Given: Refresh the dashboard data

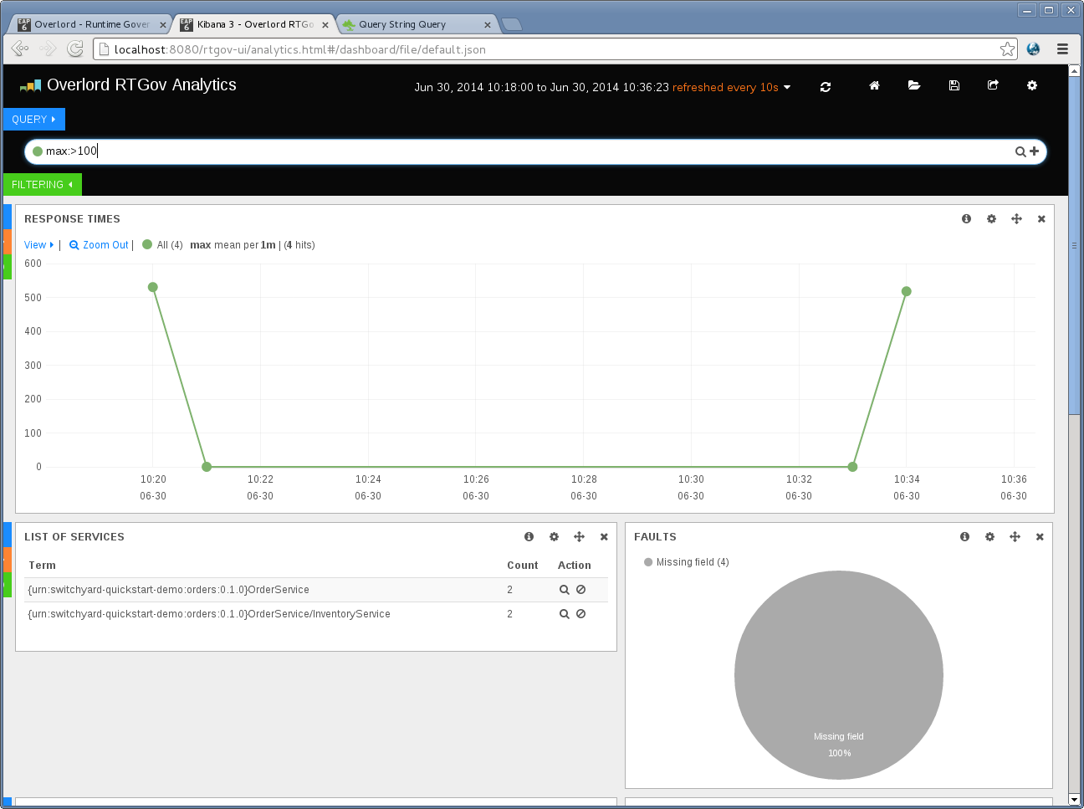Looking at the screenshot, I should pyautogui.click(x=826, y=86).
